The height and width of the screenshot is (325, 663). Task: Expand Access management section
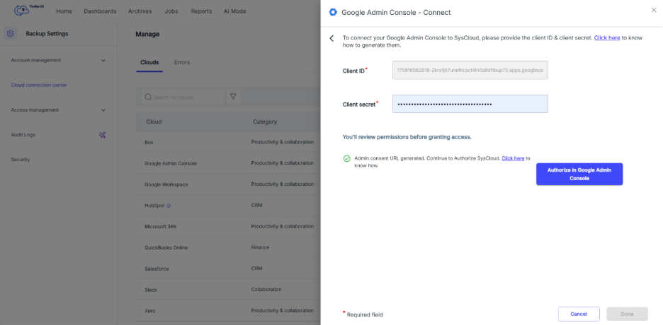(x=103, y=110)
